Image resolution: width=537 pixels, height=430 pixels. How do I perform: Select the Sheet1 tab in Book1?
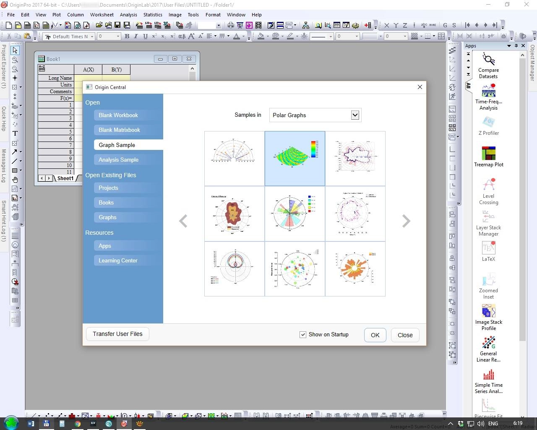pyautogui.click(x=65, y=178)
